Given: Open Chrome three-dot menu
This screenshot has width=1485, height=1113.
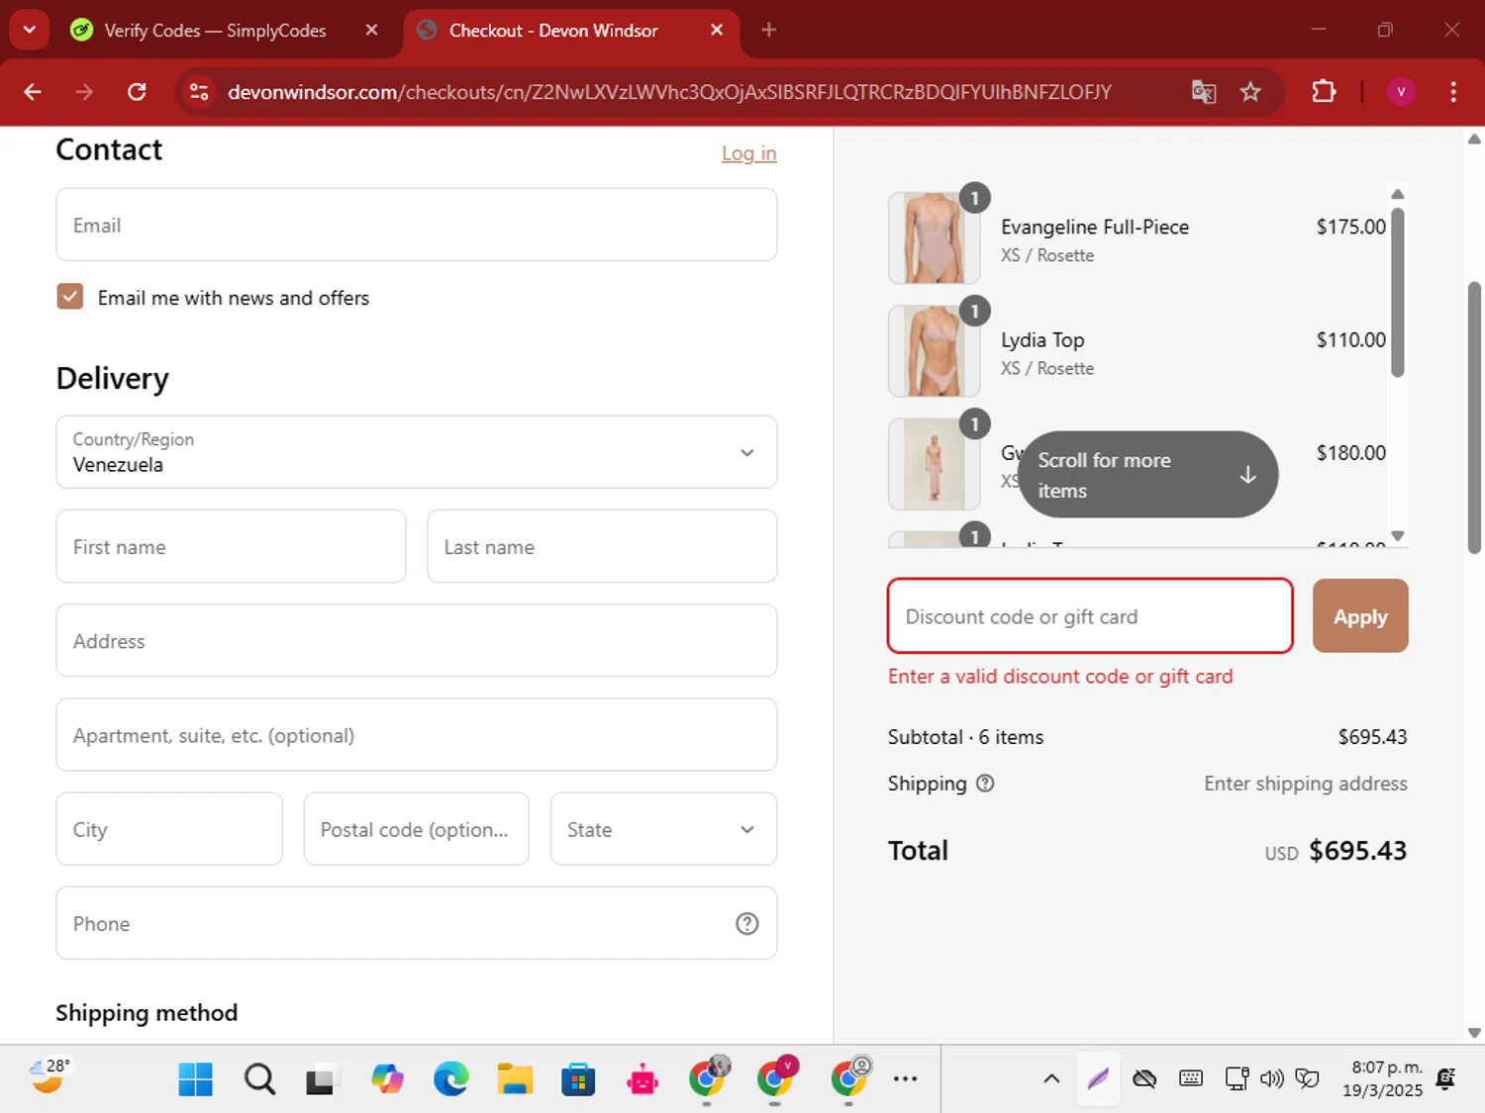Looking at the screenshot, I should click(x=1453, y=92).
